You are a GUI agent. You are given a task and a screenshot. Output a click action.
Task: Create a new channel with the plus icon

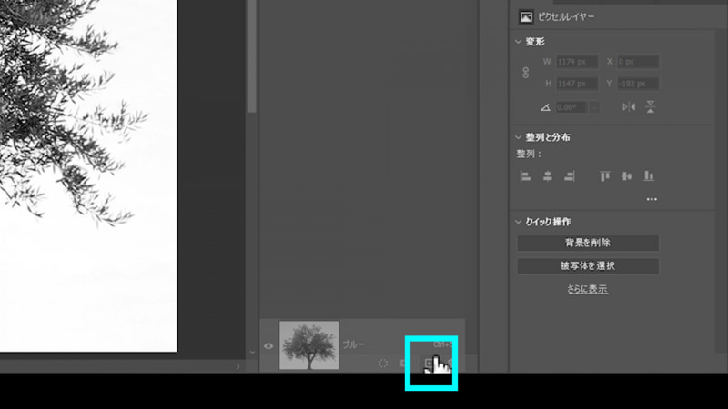[429, 365]
